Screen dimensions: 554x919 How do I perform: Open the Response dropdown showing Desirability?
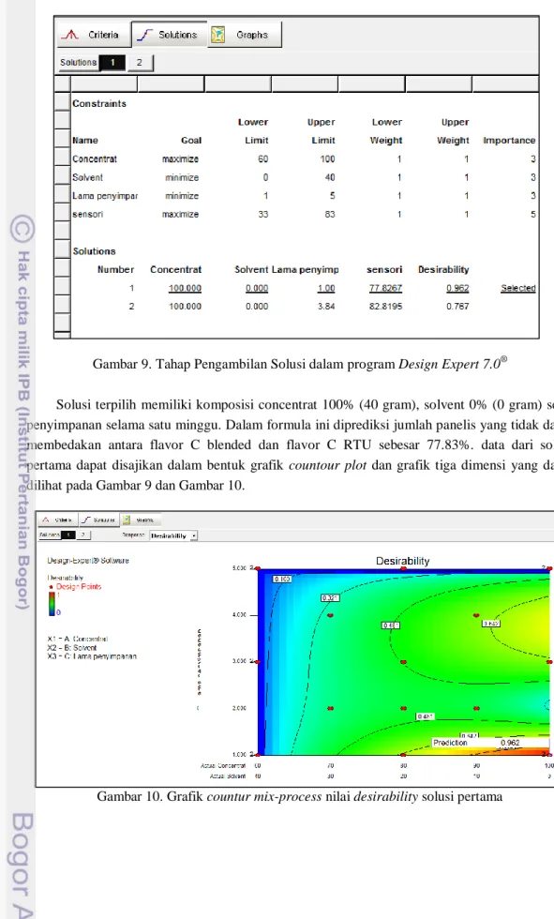click(x=173, y=535)
